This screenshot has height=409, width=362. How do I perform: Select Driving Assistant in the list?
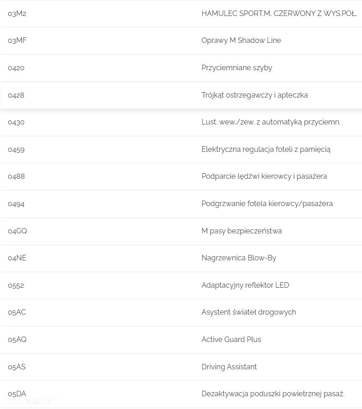pos(229,367)
